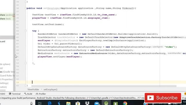Select the '.xml' file in the project tree

[3, 41]
